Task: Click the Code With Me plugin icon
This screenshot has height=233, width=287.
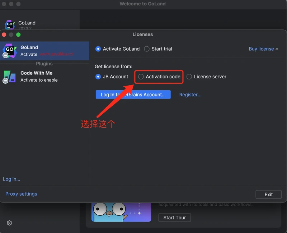Action: point(10,77)
